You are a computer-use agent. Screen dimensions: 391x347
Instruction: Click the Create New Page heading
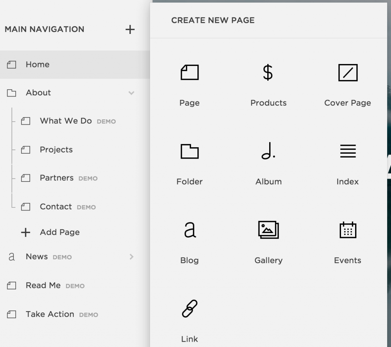(x=213, y=20)
